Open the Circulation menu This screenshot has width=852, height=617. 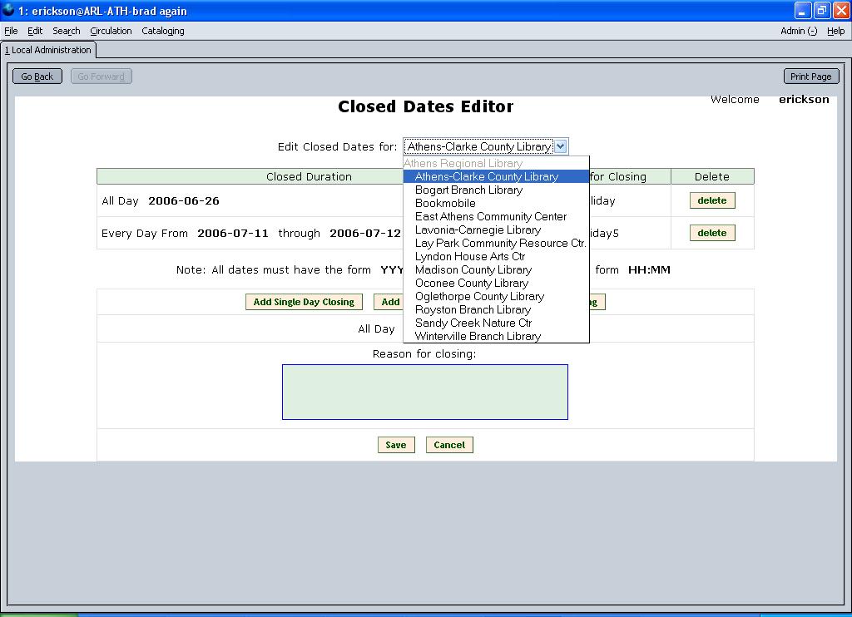[111, 31]
